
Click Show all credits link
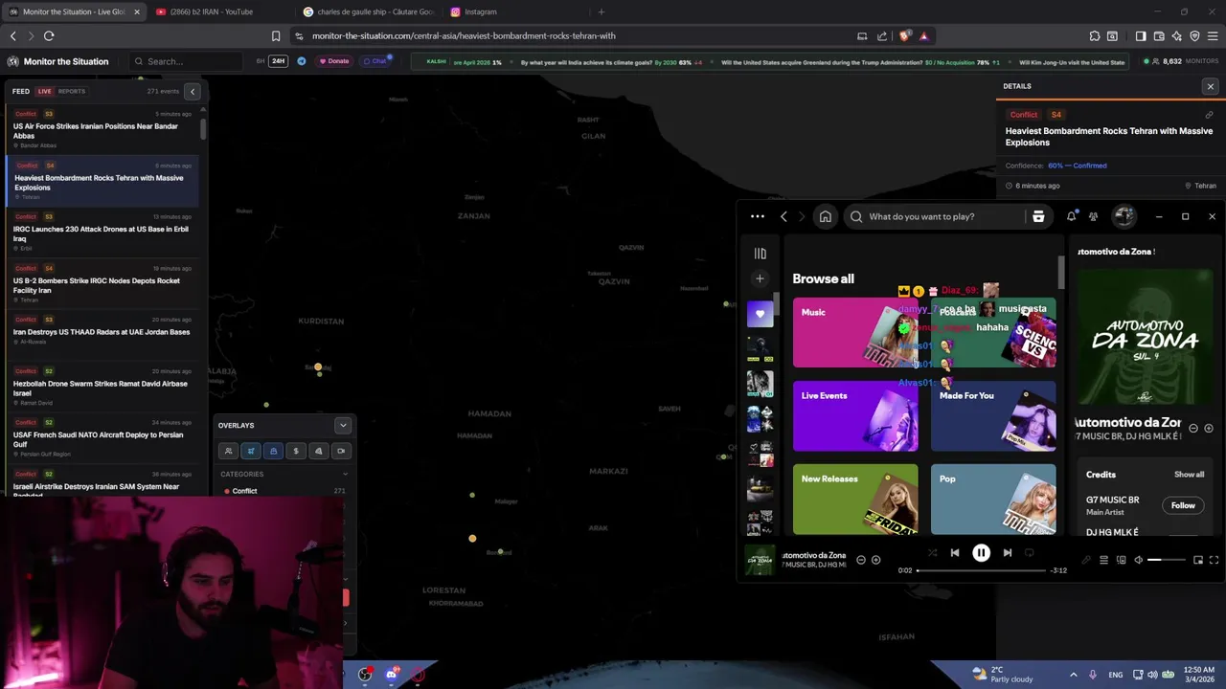tap(1189, 475)
